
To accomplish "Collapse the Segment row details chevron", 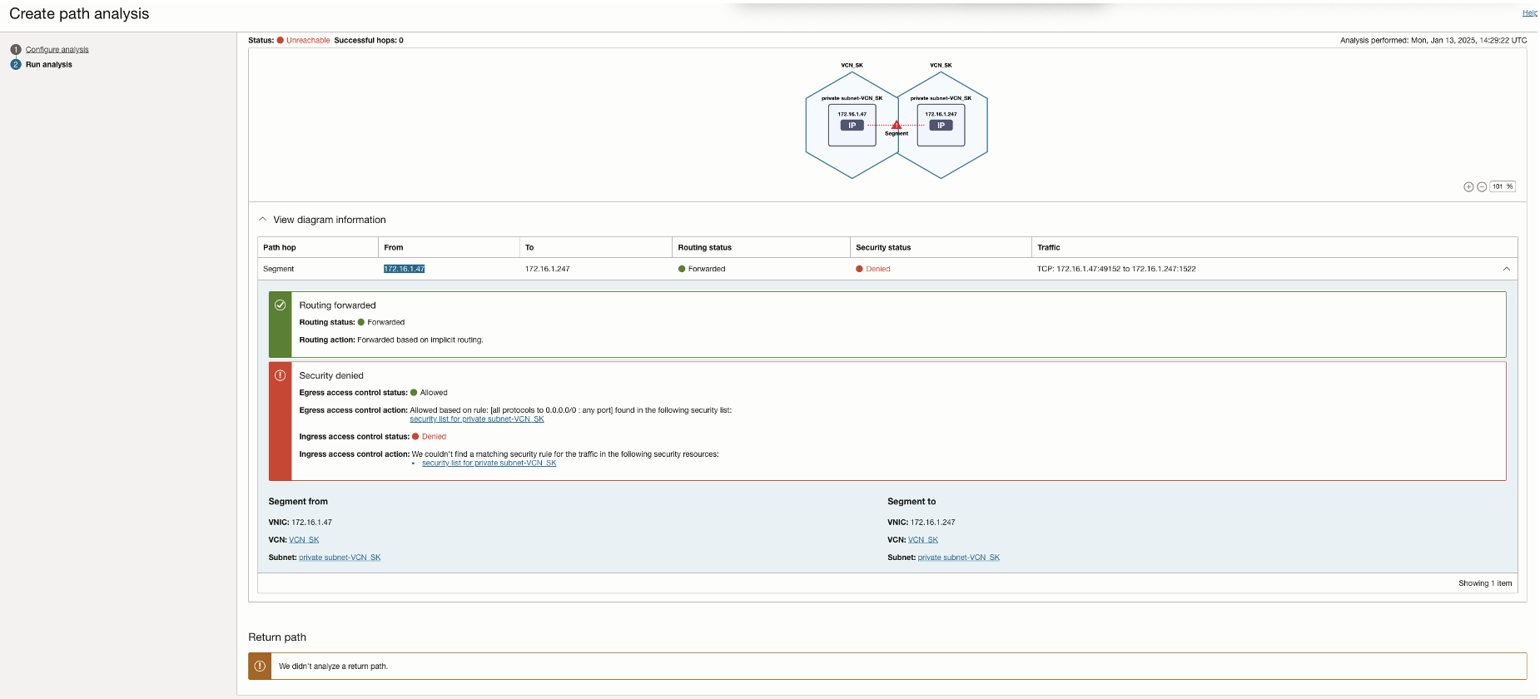I will [1506, 269].
